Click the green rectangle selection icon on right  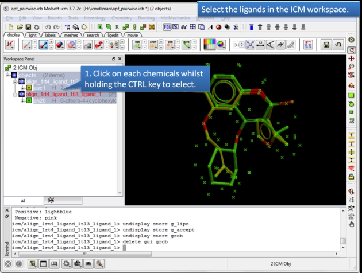coord(352,95)
